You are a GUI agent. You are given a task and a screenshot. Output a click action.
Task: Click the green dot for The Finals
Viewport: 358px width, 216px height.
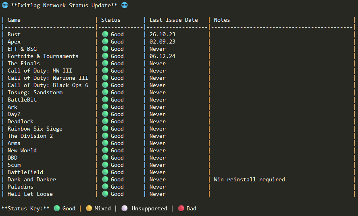(105, 63)
